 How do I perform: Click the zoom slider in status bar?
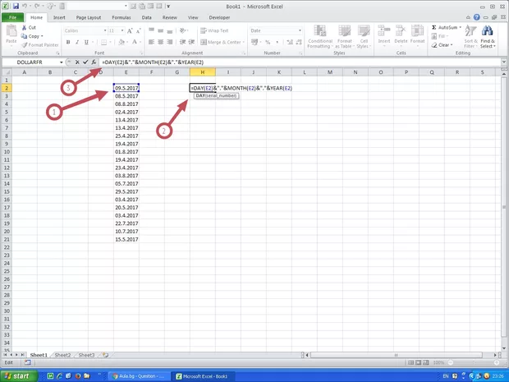(x=474, y=362)
